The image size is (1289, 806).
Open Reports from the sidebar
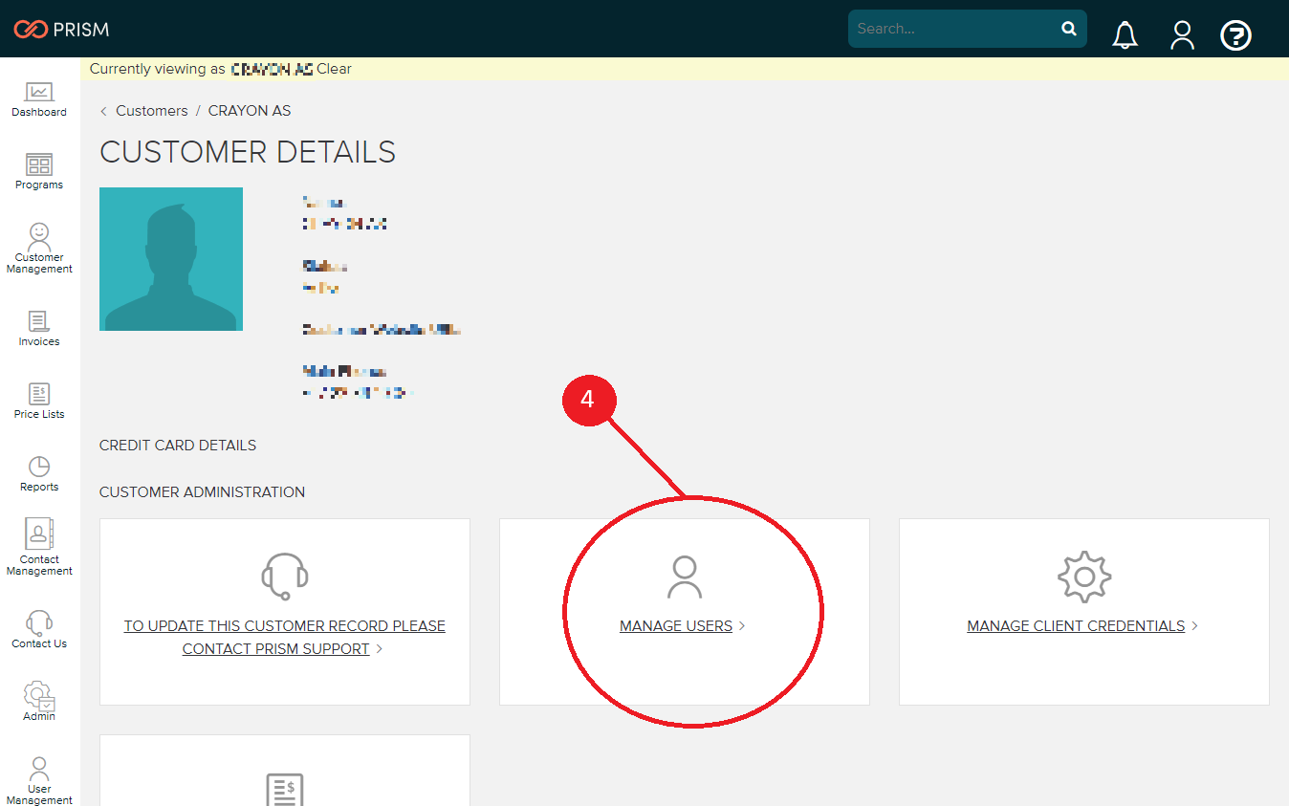[39, 473]
